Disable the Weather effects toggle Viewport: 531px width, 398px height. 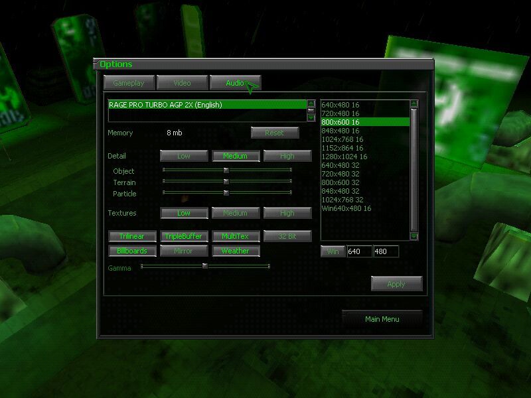[x=235, y=251]
